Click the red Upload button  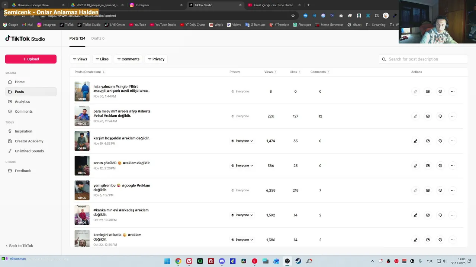30,59
